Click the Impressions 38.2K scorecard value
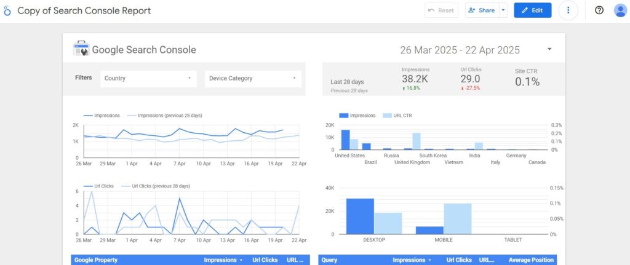Image resolution: width=630 pixels, height=265 pixels. point(415,79)
